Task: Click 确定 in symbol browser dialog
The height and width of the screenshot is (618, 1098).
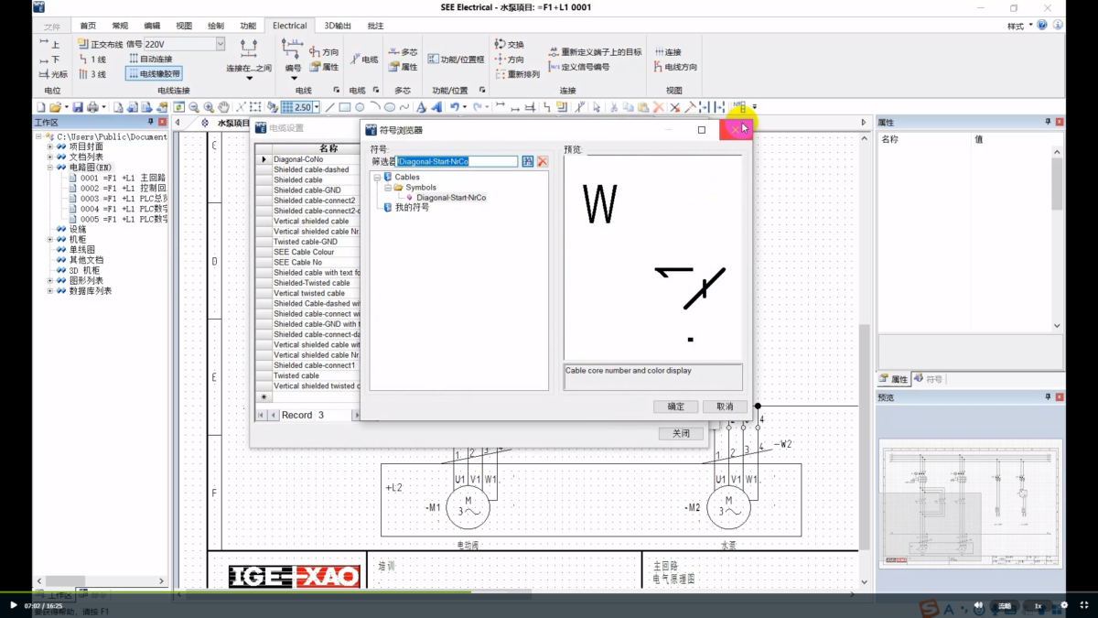Action: 676,407
